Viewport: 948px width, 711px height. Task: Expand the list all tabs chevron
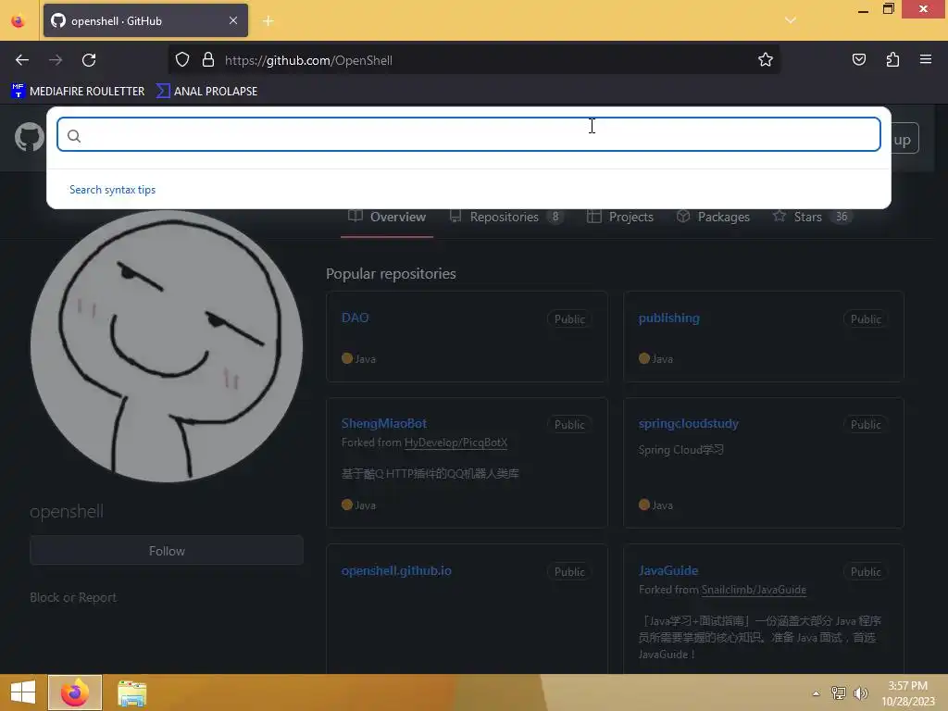(x=790, y=20)
